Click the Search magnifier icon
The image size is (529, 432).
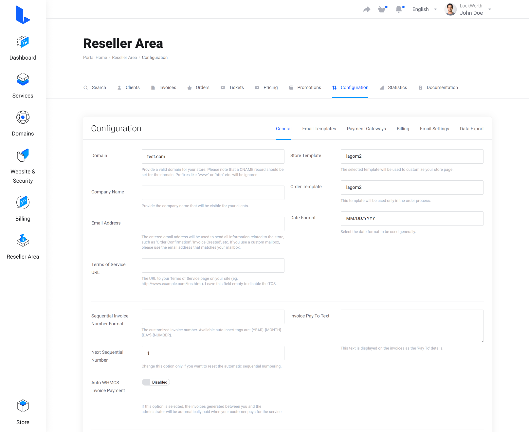[85, 88]
